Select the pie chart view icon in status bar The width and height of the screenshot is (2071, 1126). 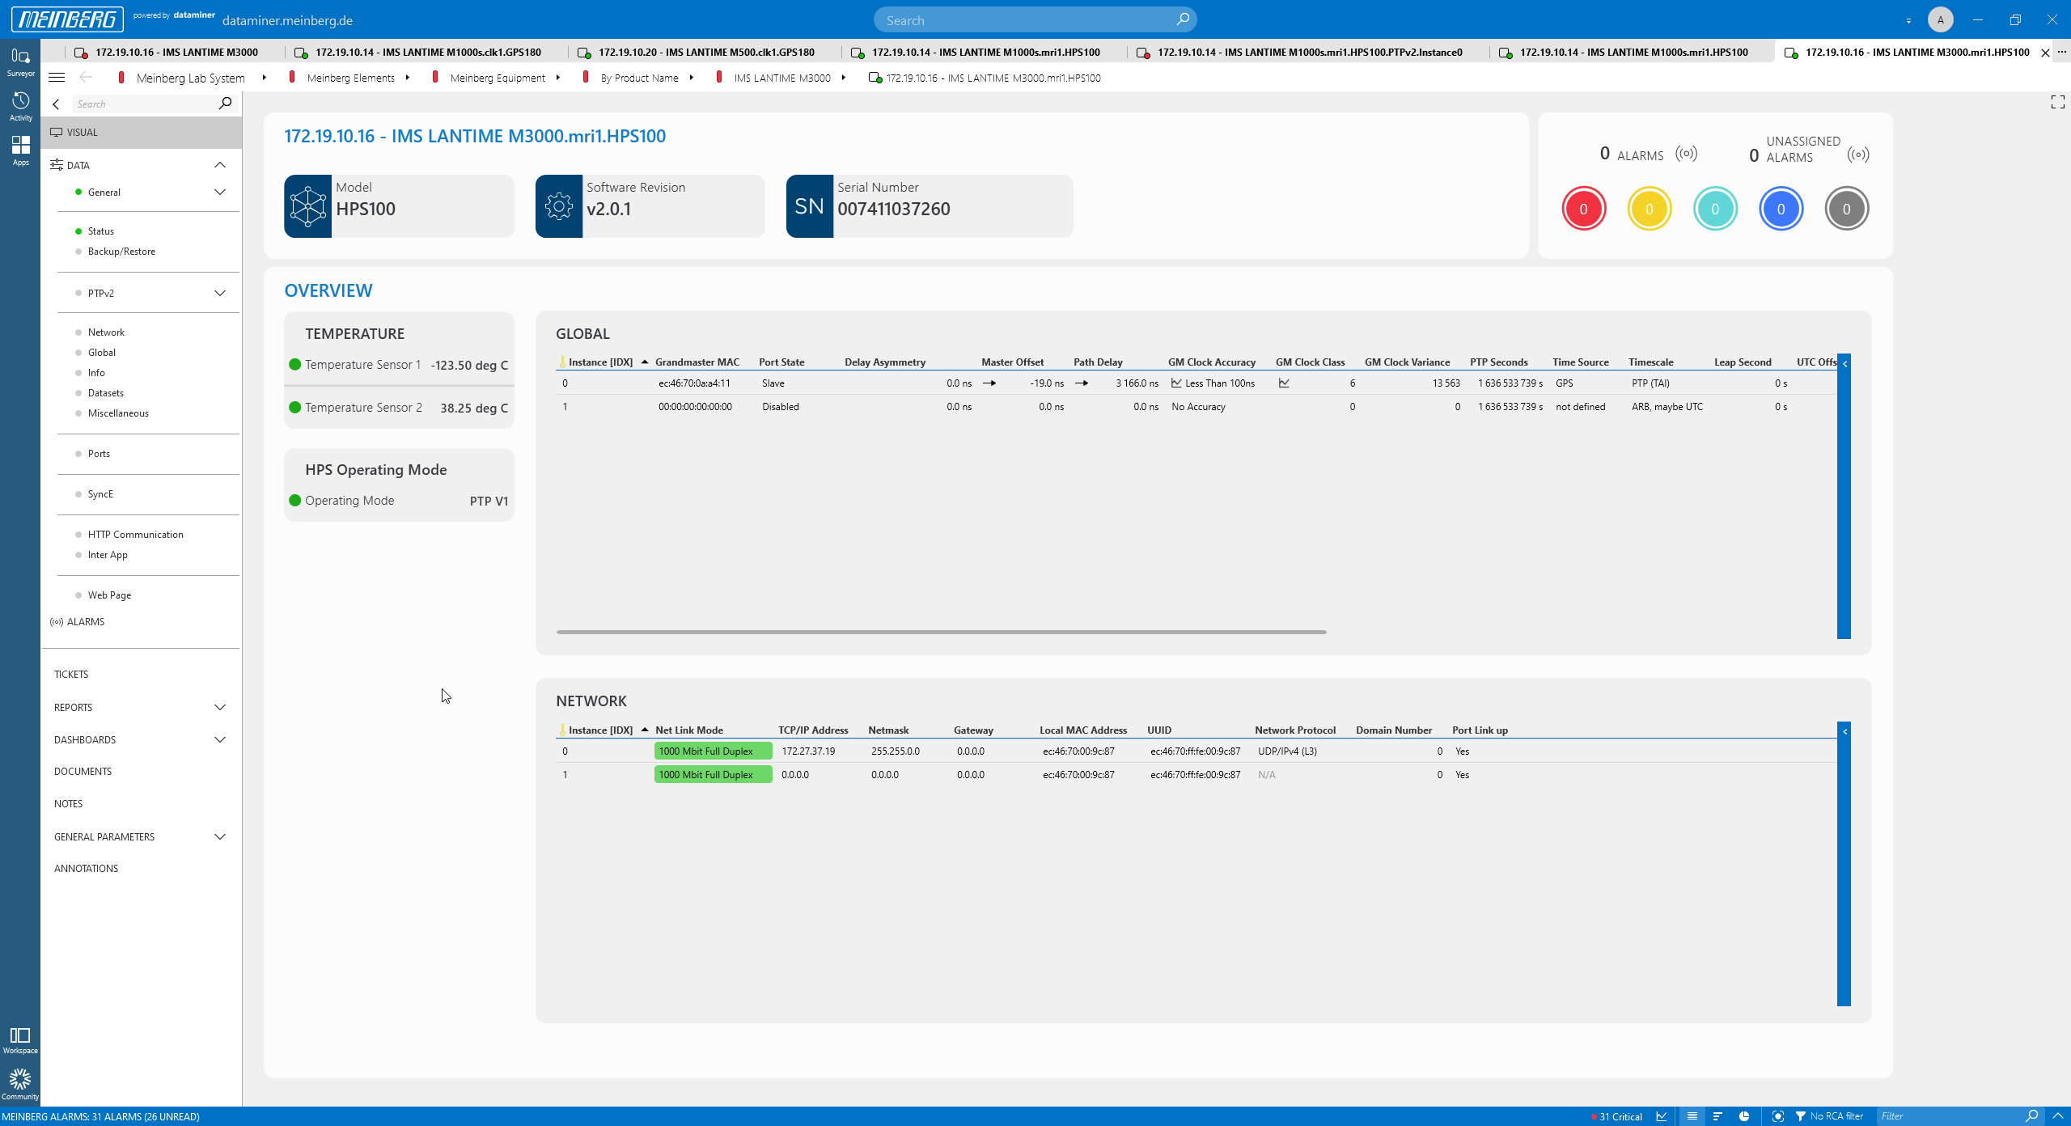pyautogui.click(x=1744, y=1116)
